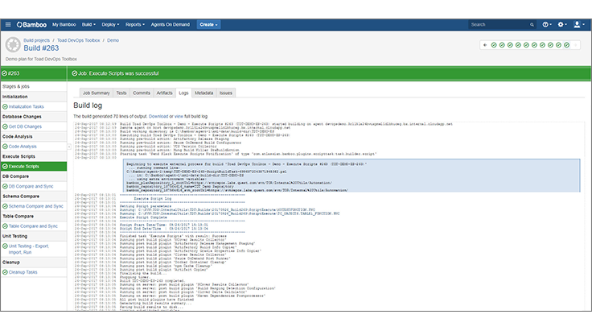Click the Download build log link
Image resolution: width=592 pixels, height=331 pixels.
tap(158, 117)
